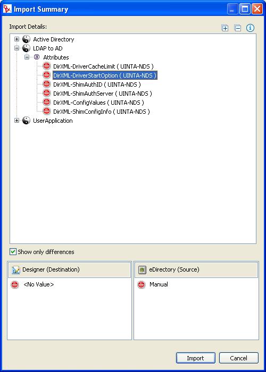Open the information icon beside Import Details
266x372 pixels.
[x=250, y=28]
